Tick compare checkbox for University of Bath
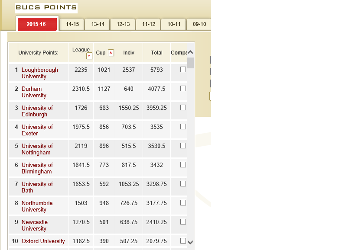Viewport: 355px width, 250px height. 183,184
